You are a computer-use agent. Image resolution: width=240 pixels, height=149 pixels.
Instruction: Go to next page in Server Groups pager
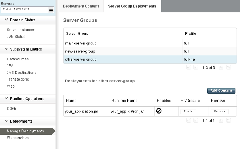221,67
